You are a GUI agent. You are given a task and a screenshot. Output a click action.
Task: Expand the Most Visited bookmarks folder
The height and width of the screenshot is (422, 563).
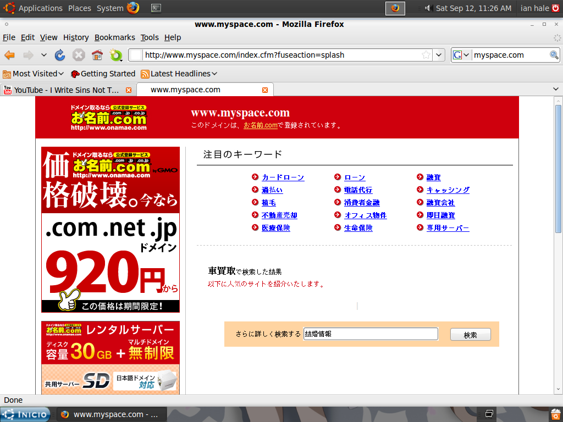(x=34, y=74)
